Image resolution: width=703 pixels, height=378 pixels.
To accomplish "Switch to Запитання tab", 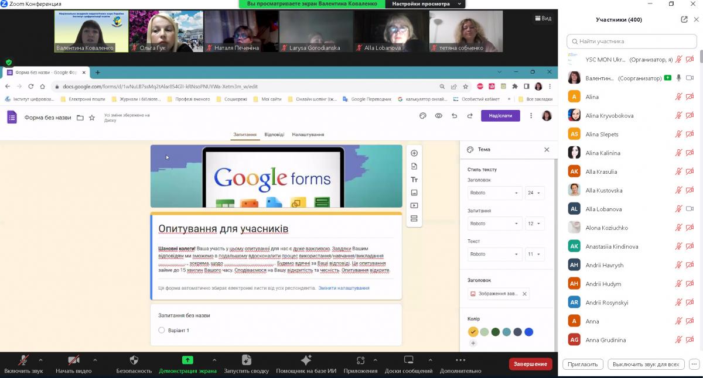I will coord(245,135).
